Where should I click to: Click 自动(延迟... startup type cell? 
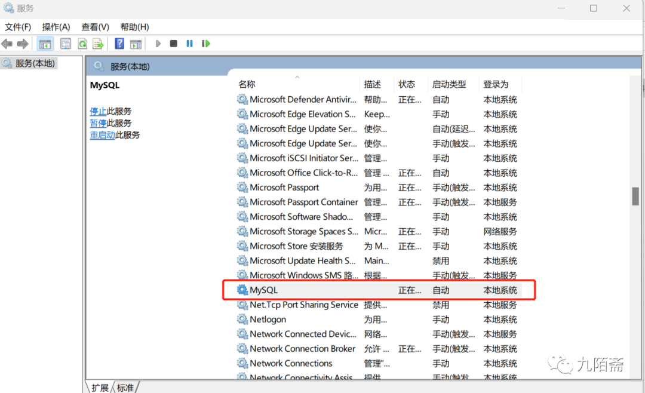click(x=453, y=129)
